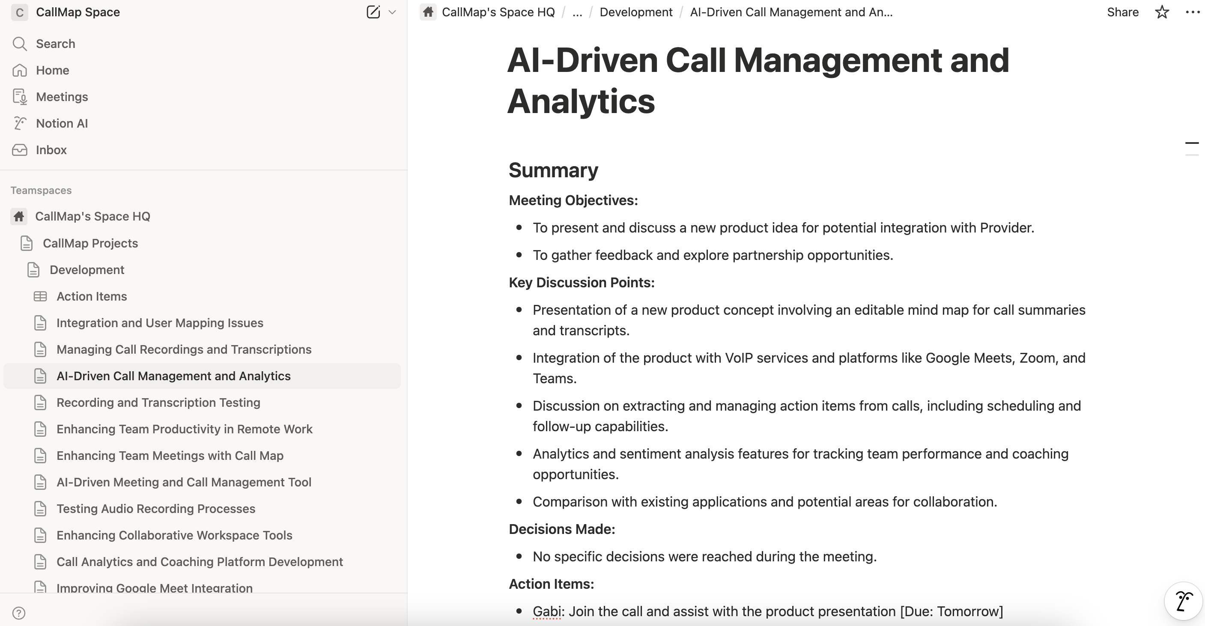This screenshot has height=626, width=1205.
Task: Click the CallMap Projects page icon
Action: [x=27, y=243]
